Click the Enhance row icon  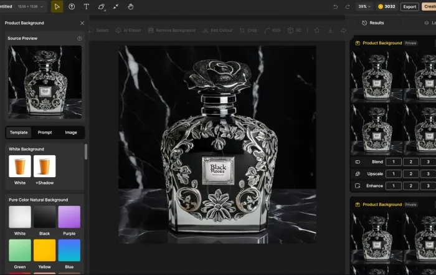(x=358, y=186)
